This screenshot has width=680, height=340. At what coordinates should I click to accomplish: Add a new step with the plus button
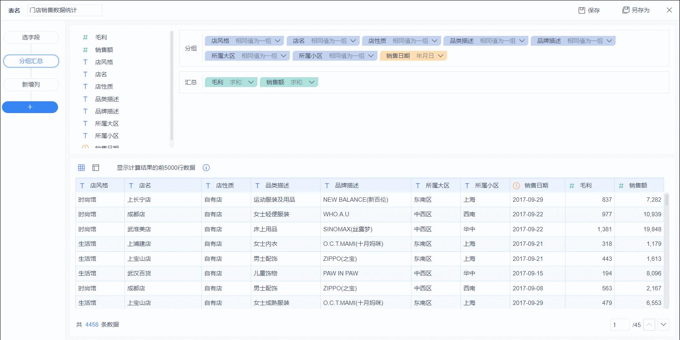click(30, 107)
